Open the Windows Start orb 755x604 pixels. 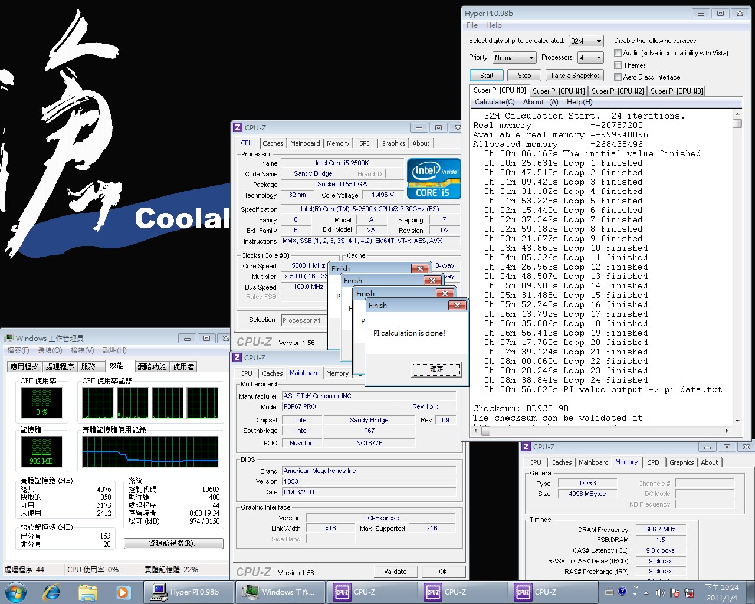[x=16, y=592]
